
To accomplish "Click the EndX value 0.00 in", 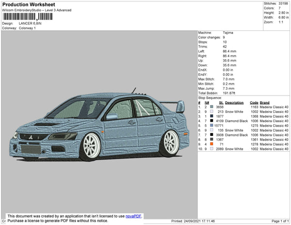I will coord(228,70).
